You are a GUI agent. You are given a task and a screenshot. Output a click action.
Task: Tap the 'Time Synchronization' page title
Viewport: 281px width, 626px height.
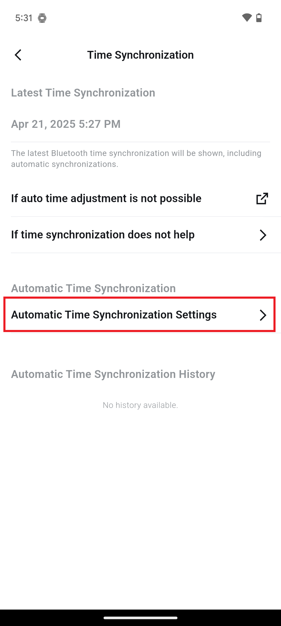tap(140, 55)
